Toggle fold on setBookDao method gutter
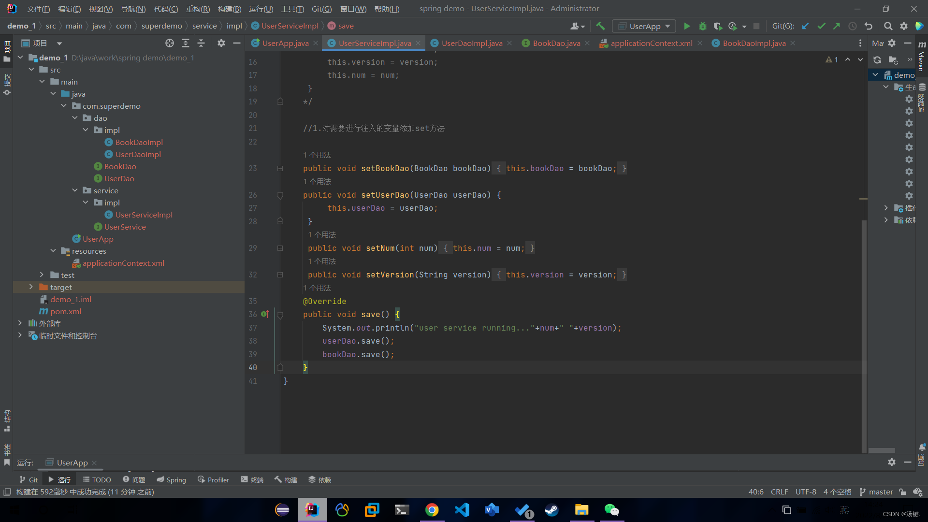The image size is (928, 522). pos(280,169)
